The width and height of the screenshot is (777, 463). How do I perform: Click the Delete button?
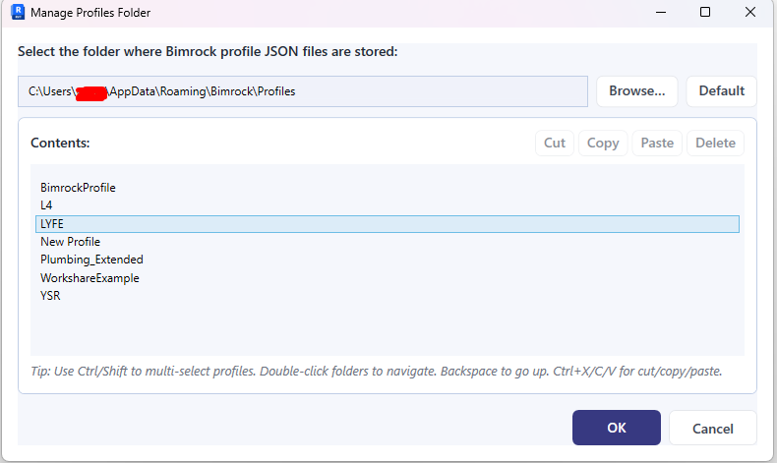point(715,144)
